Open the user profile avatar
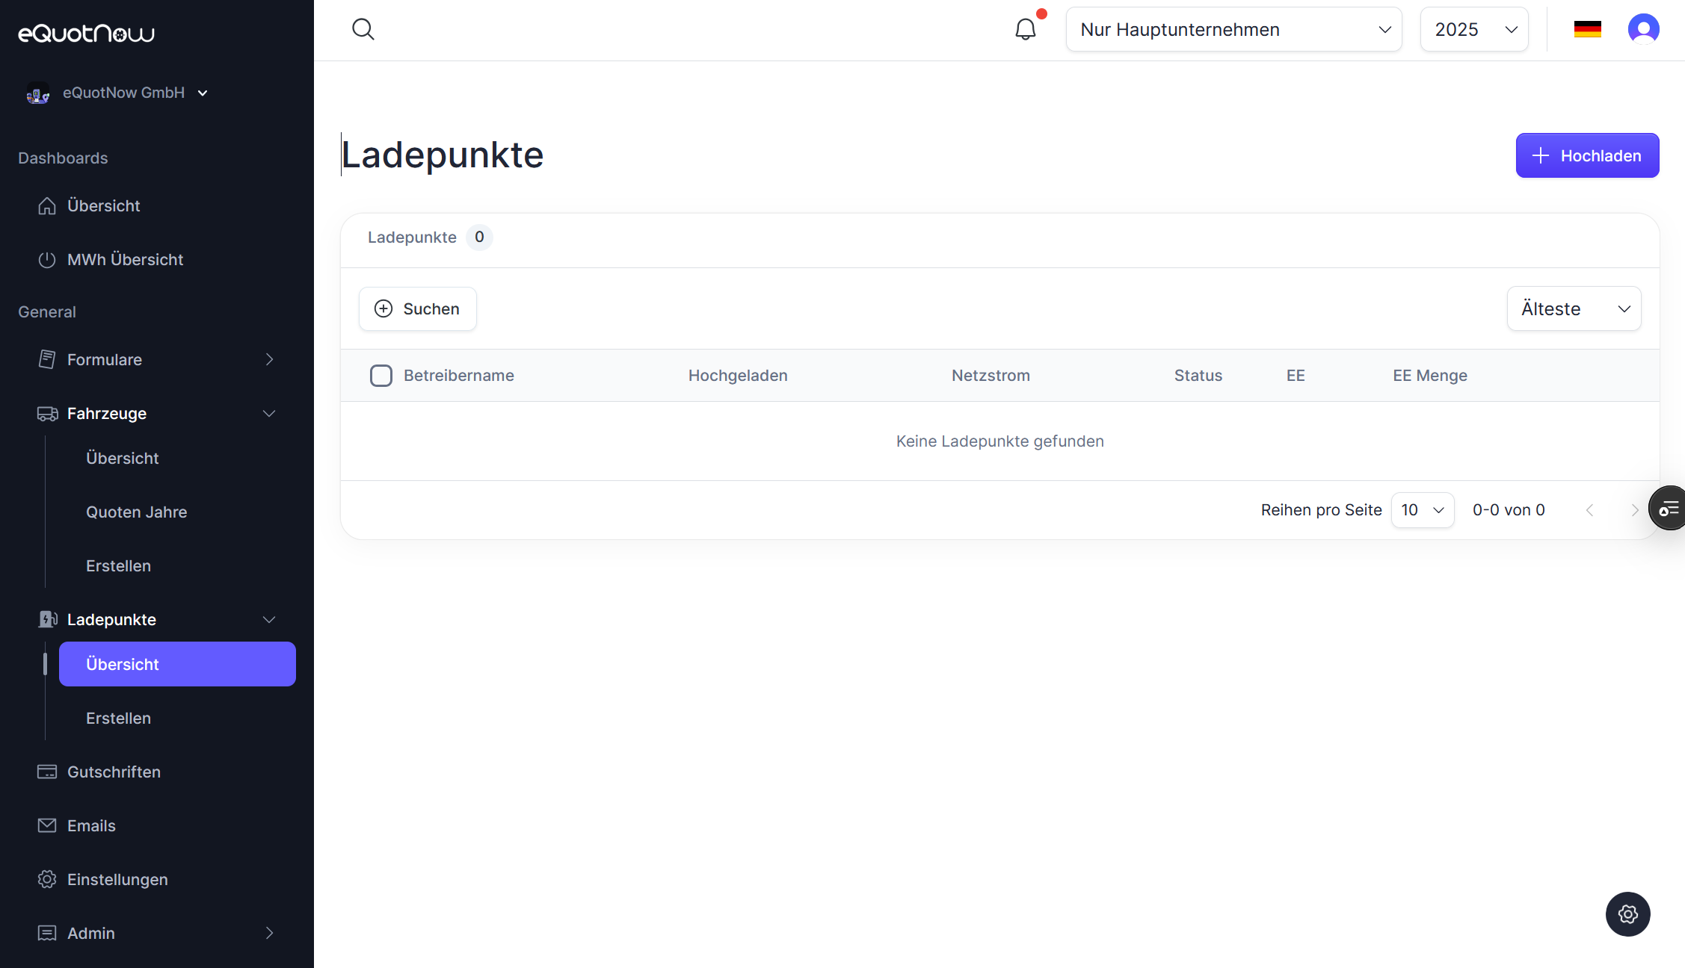 coord(1643,29)
